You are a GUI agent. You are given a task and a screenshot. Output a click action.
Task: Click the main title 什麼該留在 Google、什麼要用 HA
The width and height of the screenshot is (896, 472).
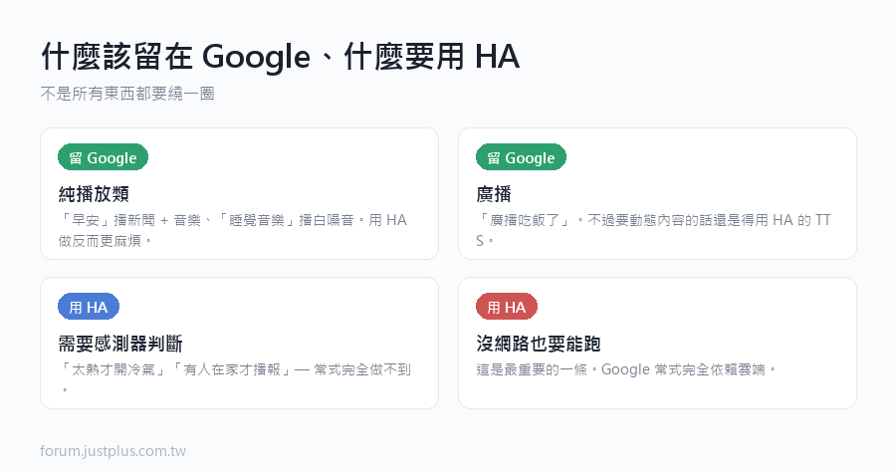(281, 57)
